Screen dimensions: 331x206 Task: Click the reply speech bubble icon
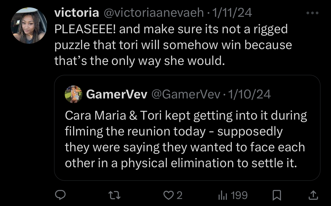(x=60, y=195)
